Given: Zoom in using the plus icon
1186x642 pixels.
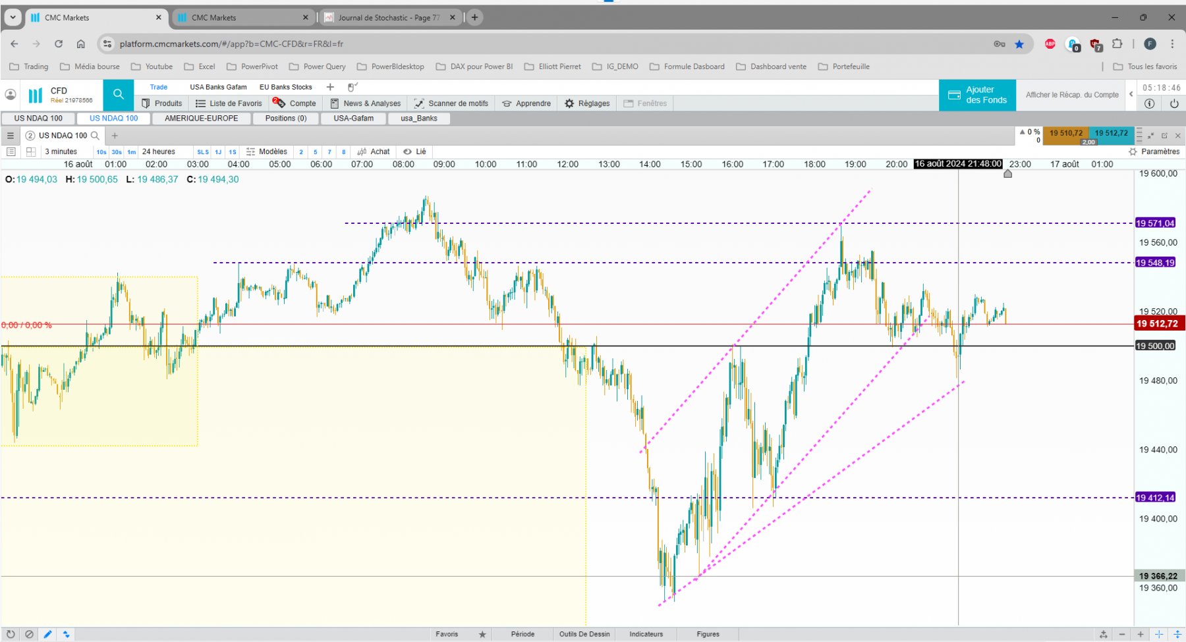Looking at the screenshot, I should point(1141,634).
